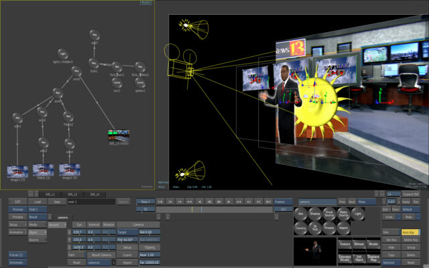Toggle the Hide button

pyautogui.click(x=392, y=247)
